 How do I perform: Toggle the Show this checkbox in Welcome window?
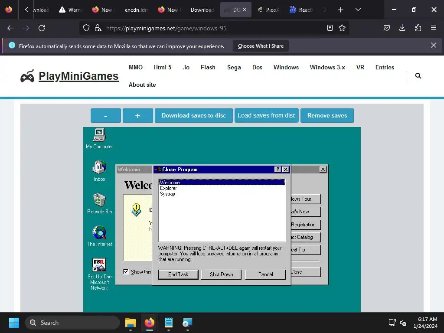click(126, 271)
